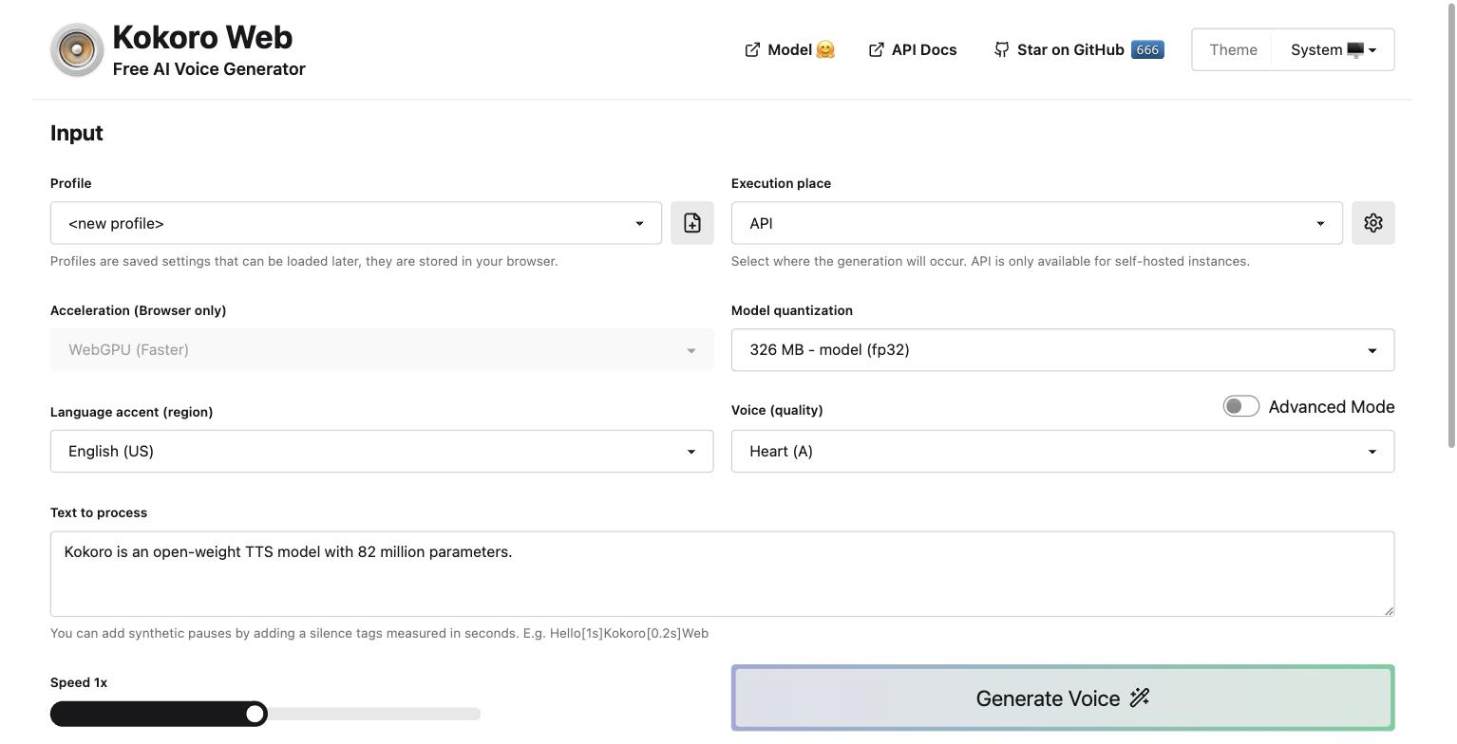Click the 'Advanced Mode' label
Screen dimensions: 1457x744
pyautogui.click(x=1332, y=406)
